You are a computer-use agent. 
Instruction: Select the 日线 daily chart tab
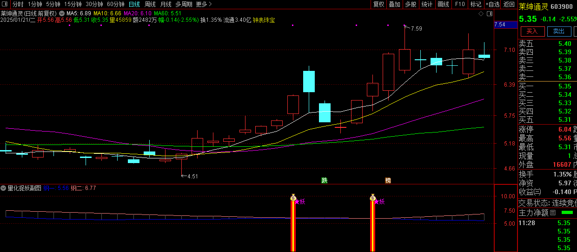[x=134, y=4]
